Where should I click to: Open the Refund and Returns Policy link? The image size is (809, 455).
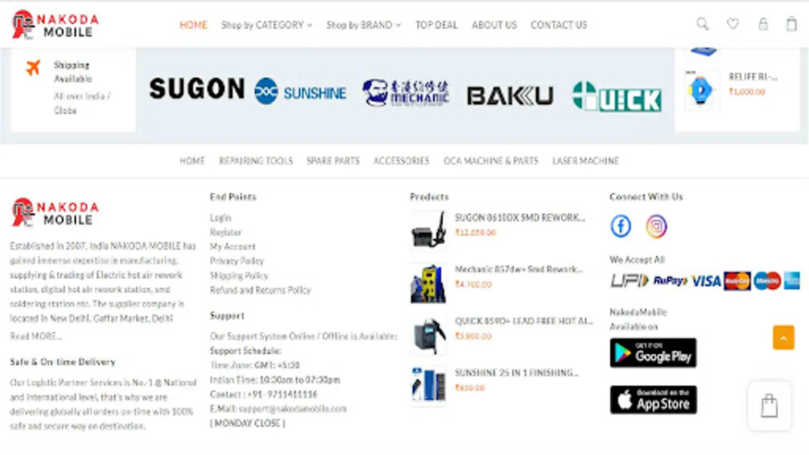(x=260, y=290)
